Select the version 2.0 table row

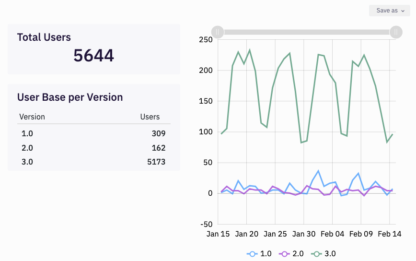[93, 148]
